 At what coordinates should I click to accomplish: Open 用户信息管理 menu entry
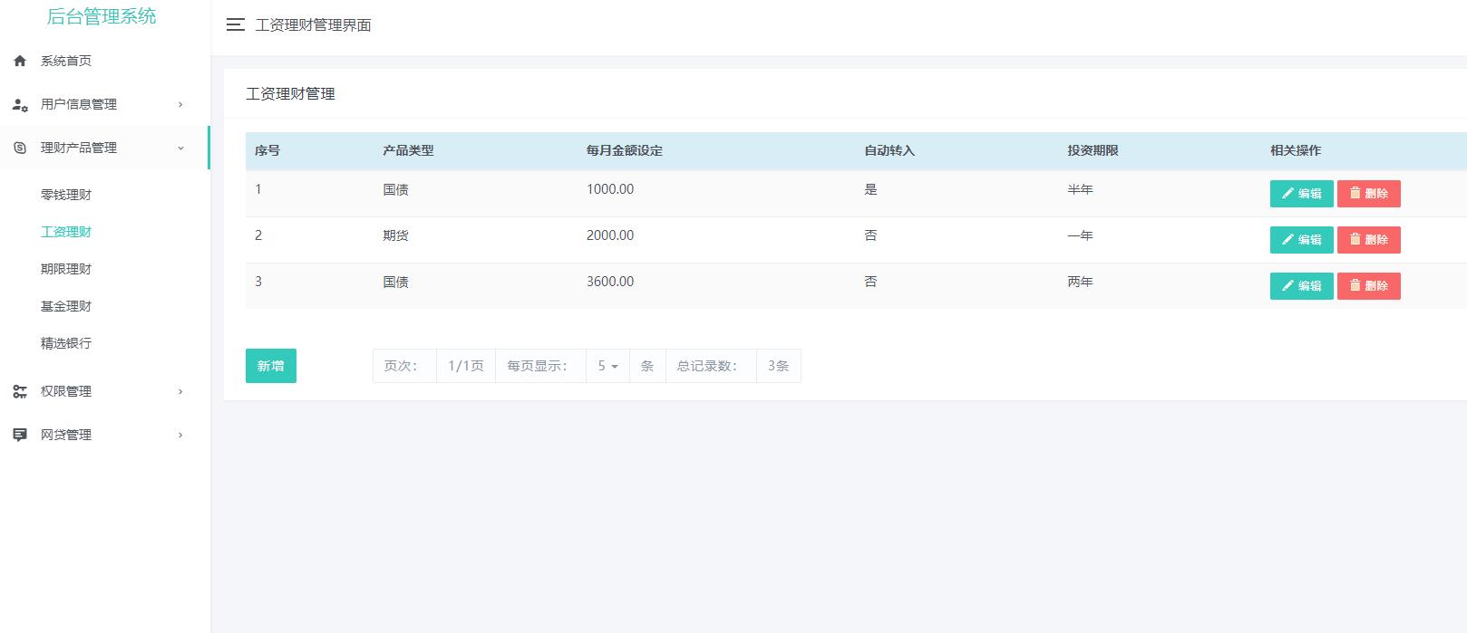coord(79,104)
